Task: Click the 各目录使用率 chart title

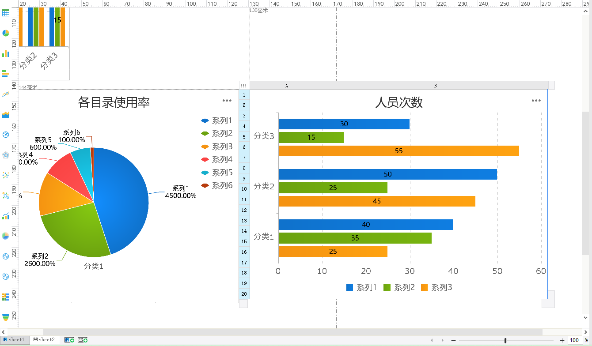Action: tap(114, 102)
